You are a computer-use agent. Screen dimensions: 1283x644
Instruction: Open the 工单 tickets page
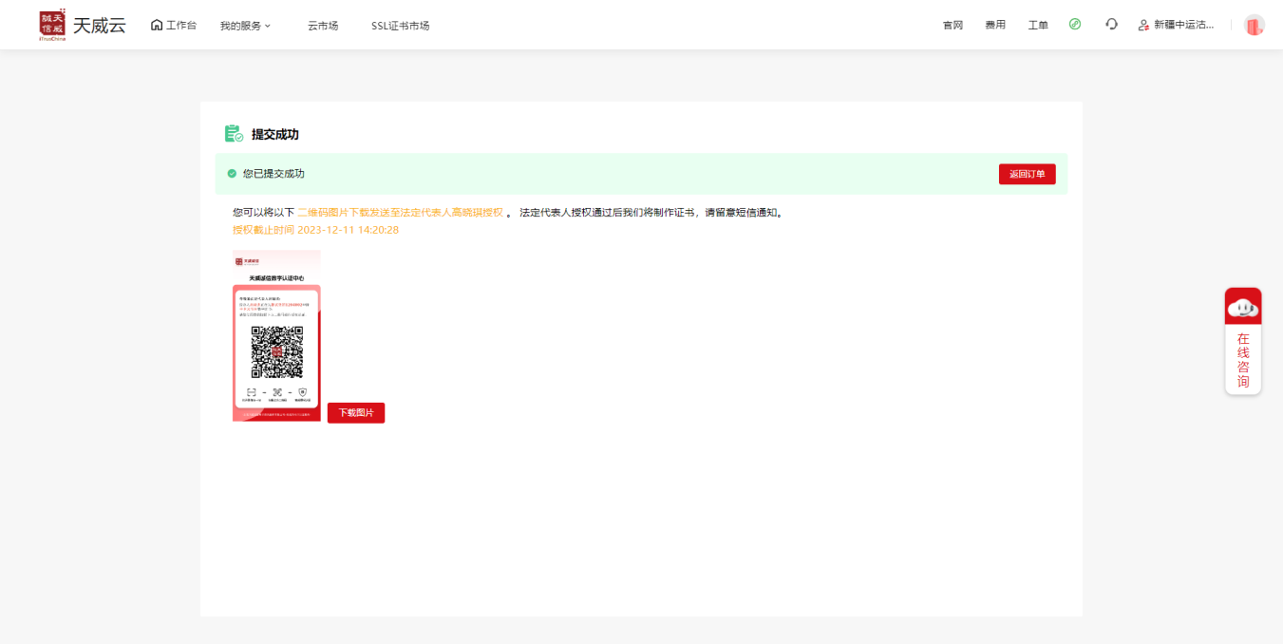click(1038, 25)
